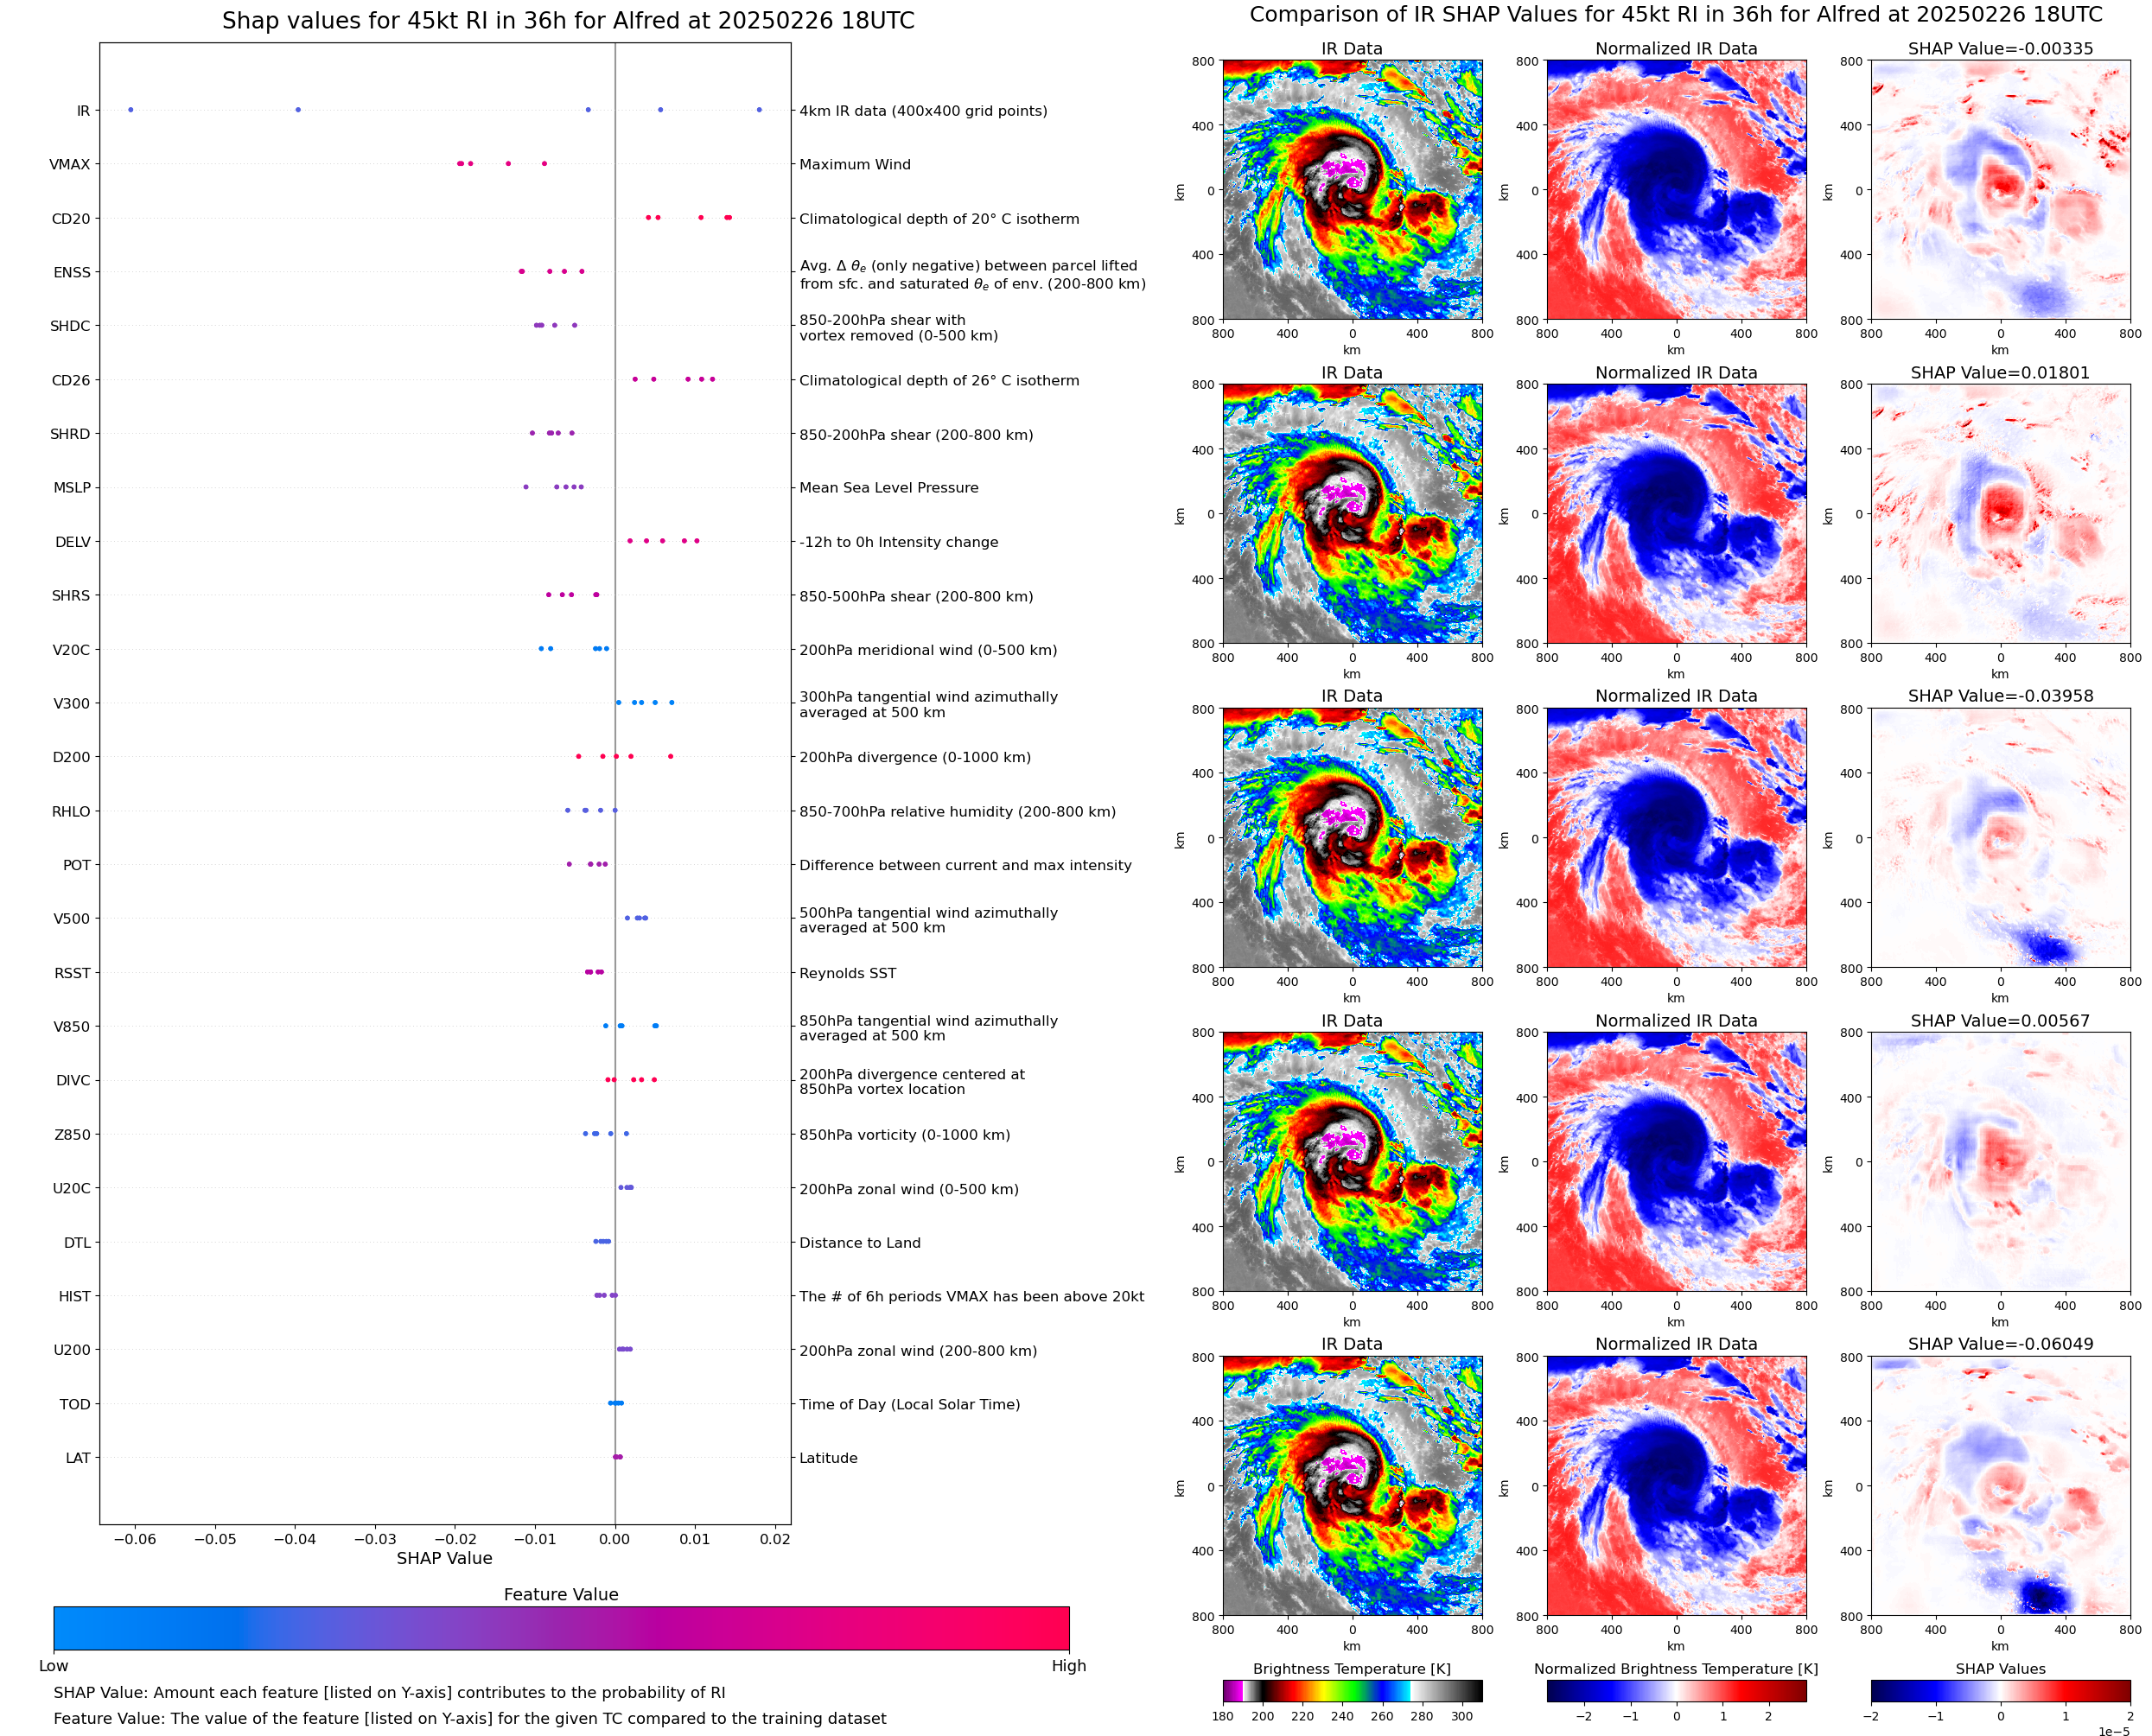Select the SHAP map titled SHAP Value=0.01801
The image size is (2152, 1736).
click(2000, 514)
